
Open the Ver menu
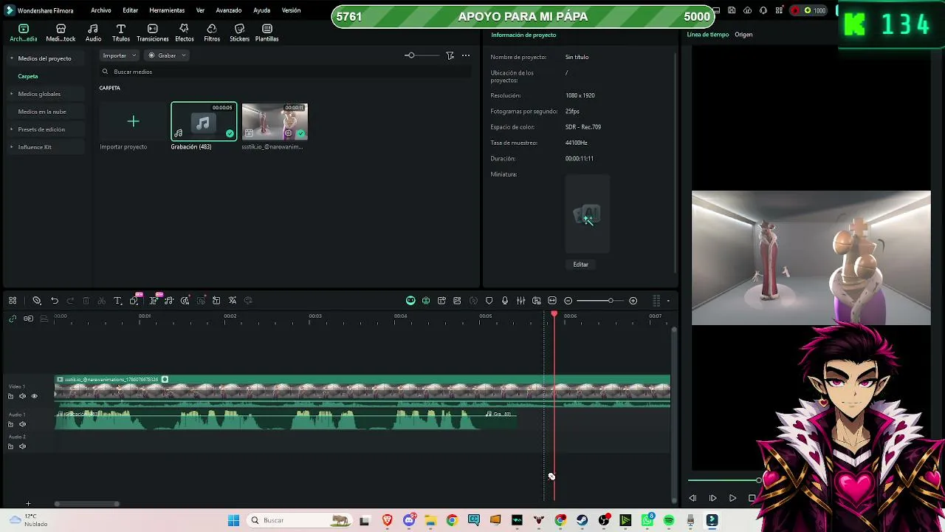pos(200,10)
